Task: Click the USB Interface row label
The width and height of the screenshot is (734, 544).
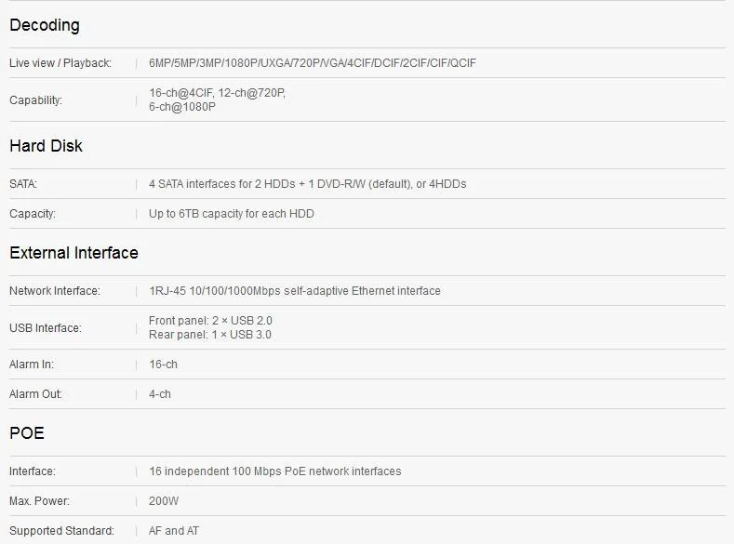Action: pyautogui.click(x=46, y=328)
